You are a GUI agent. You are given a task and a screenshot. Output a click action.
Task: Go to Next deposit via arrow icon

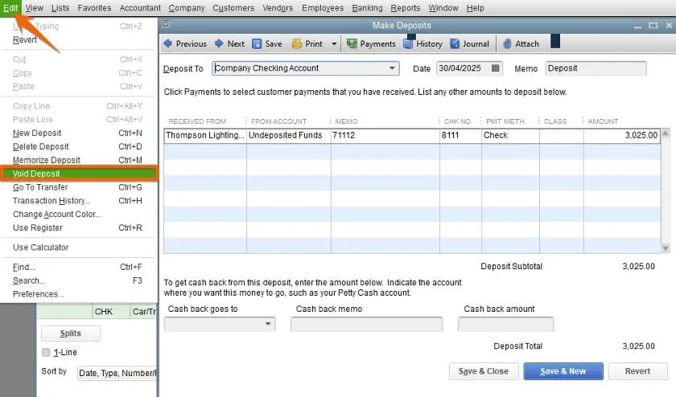pyautogui.click(x=219, y=43)
